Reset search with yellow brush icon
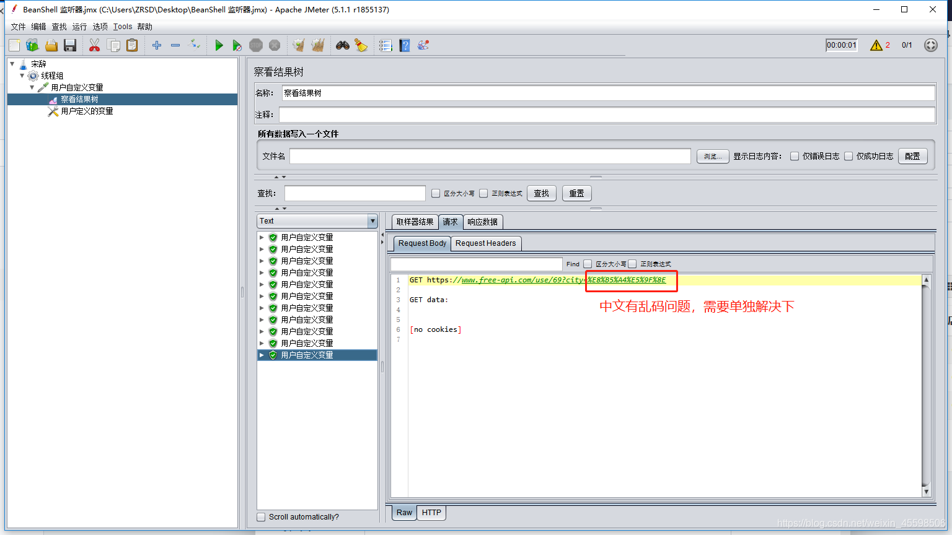This screenshot has width=952, height=535. point(361,45)
